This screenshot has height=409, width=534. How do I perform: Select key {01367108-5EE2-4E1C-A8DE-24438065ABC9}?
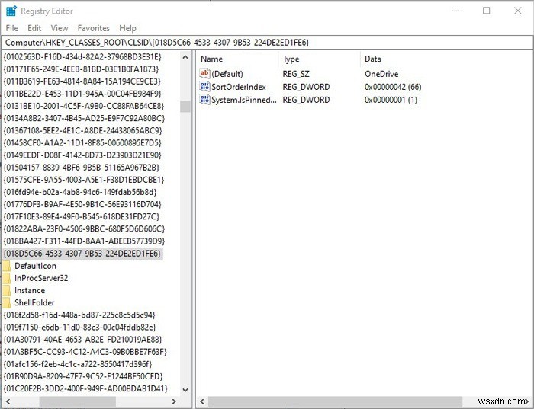tap(82, 130)
